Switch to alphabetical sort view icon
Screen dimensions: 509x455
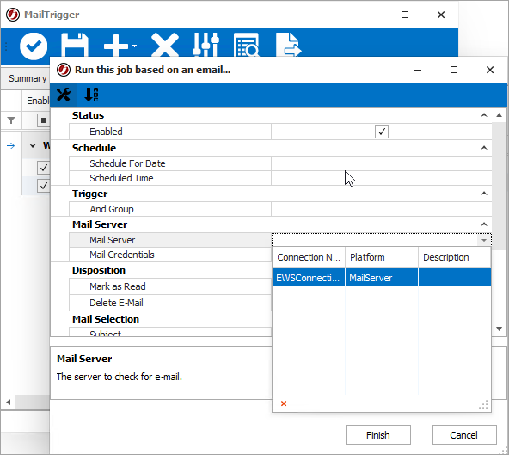[x=91, y=95]
